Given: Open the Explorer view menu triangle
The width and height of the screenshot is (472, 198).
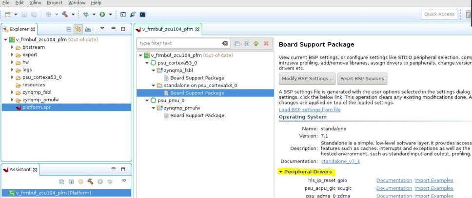Looking at the screenshot, I should click(102, 28).
